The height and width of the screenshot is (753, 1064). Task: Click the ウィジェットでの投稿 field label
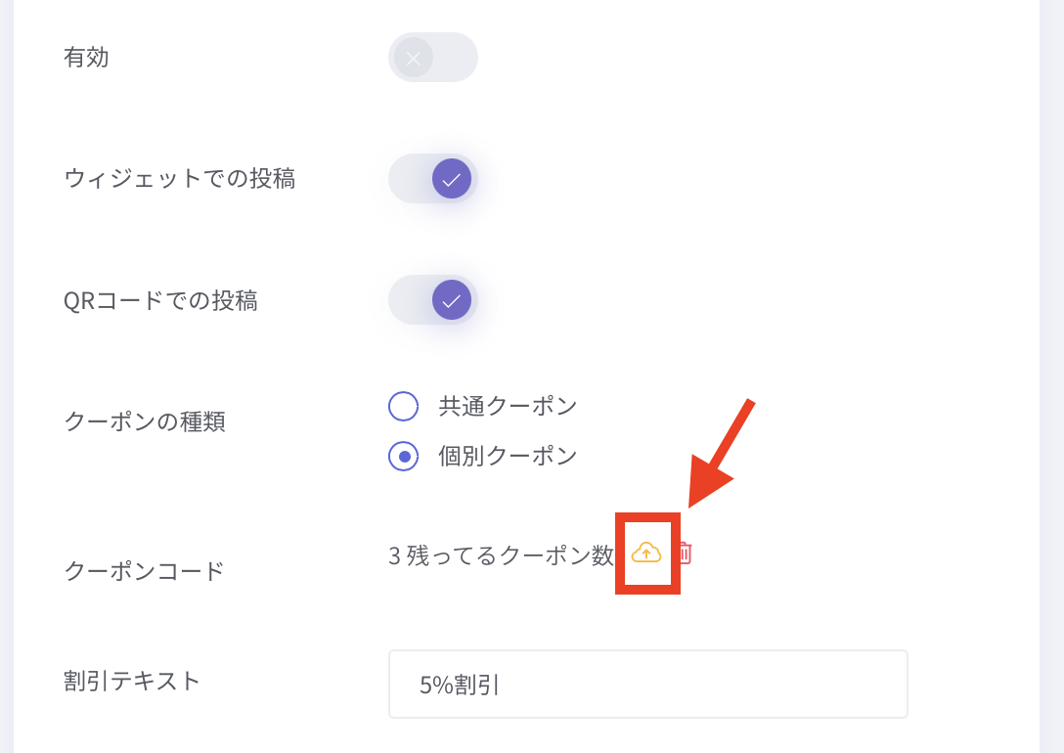[x=180, y=179]
